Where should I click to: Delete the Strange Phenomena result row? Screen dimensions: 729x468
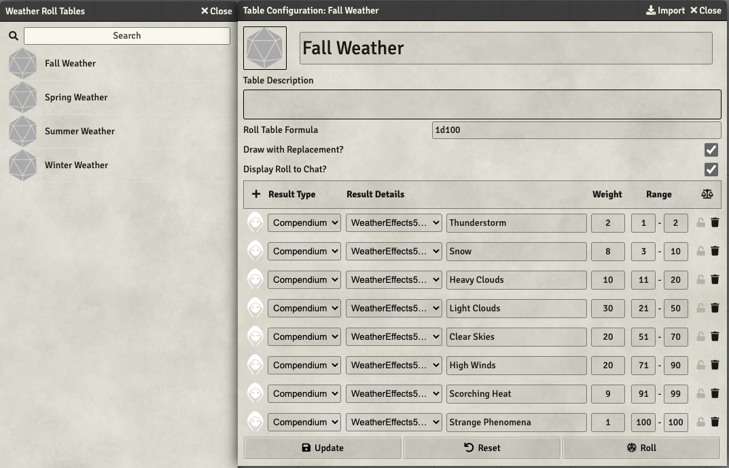click(x=715, y=422)
